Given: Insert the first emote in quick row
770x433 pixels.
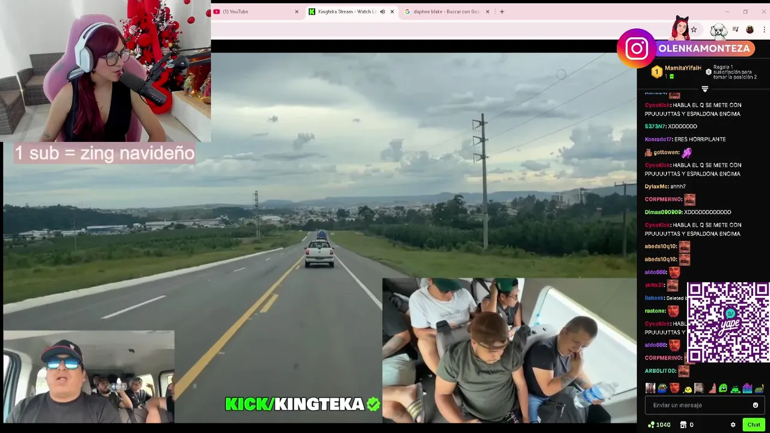Looking at the screenshot, I should click(x=650, y=388).
